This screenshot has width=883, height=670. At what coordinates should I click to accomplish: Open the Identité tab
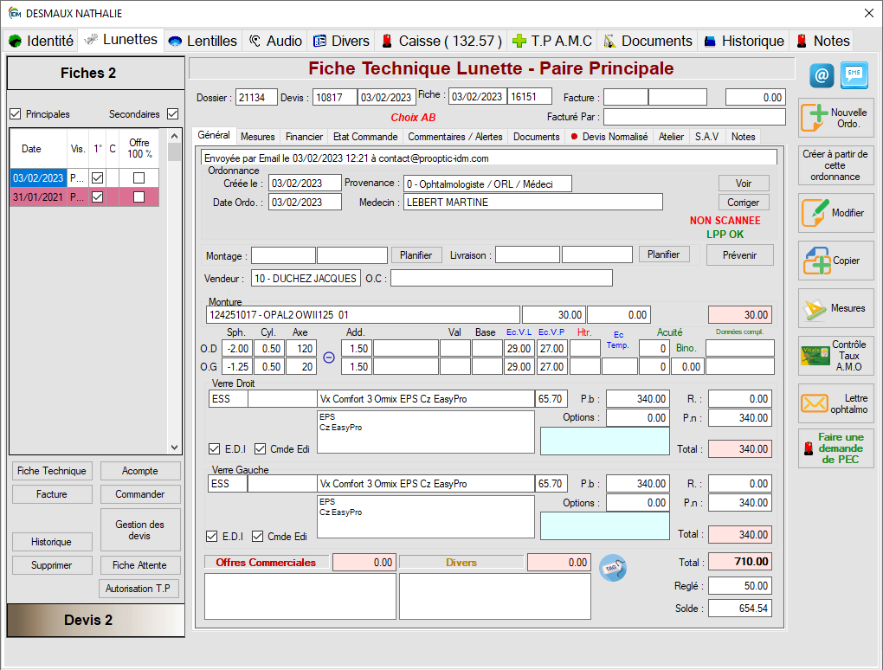[x=42, y=41]
